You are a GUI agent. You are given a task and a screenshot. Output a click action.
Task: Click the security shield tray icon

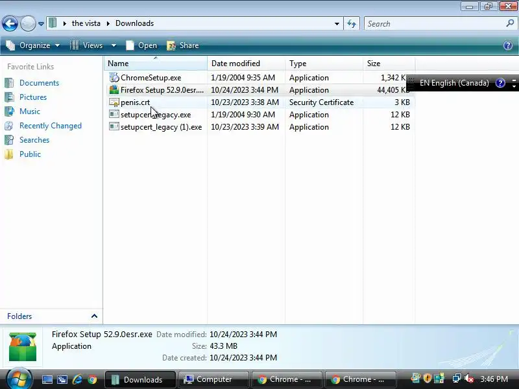pyautogui.click(x=427, y=378)
